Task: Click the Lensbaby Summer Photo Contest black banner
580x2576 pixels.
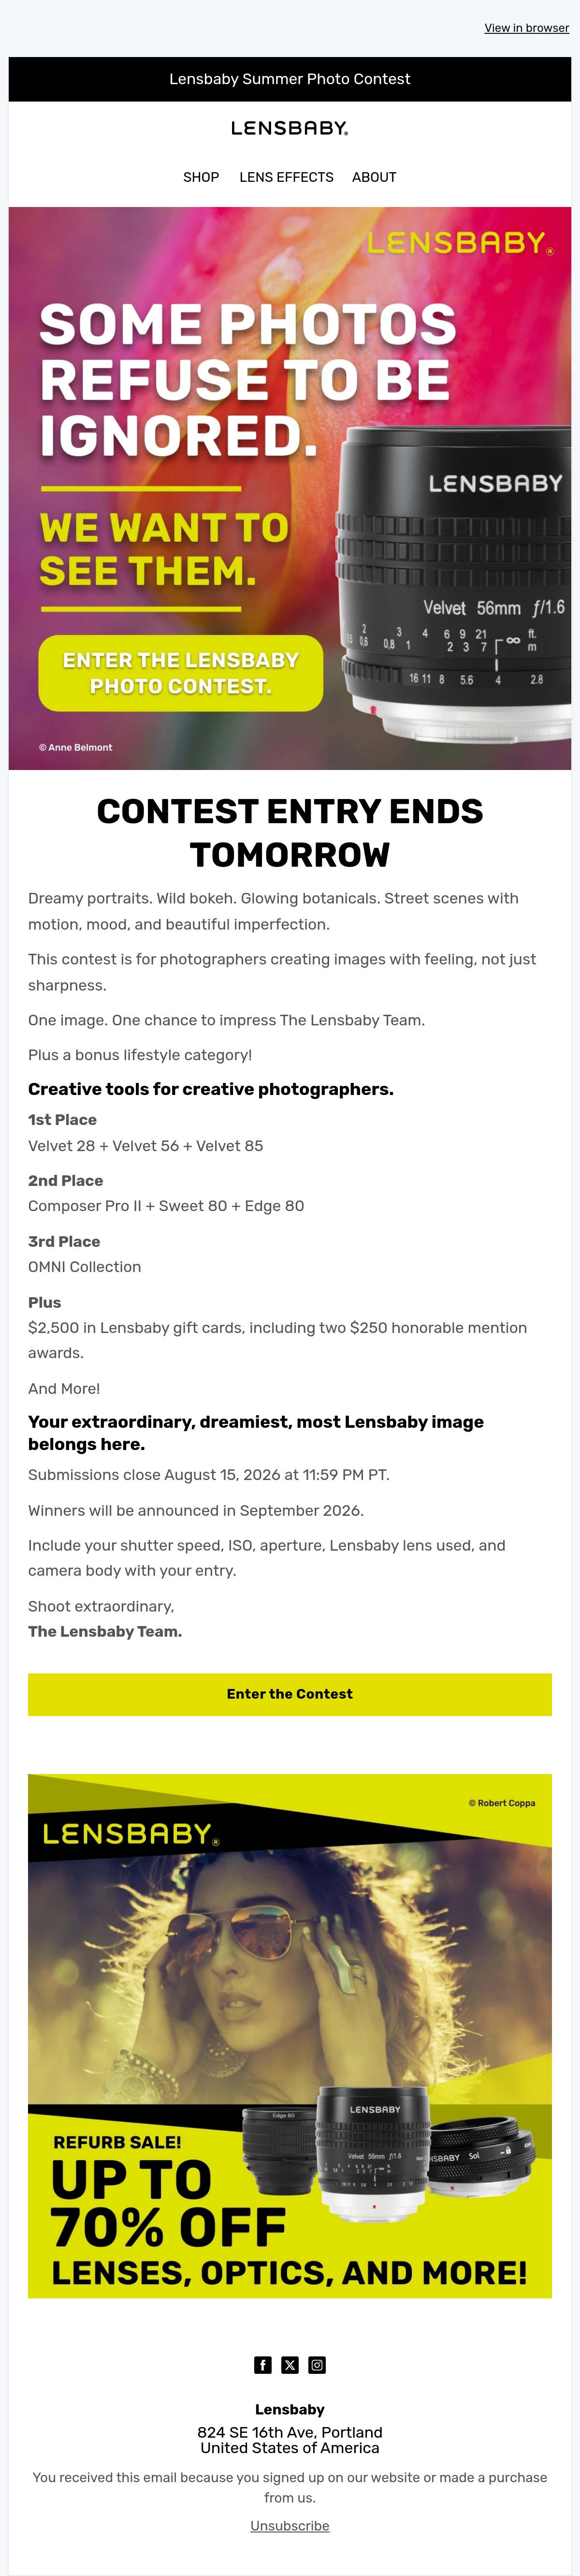Action: coord(290,79)
